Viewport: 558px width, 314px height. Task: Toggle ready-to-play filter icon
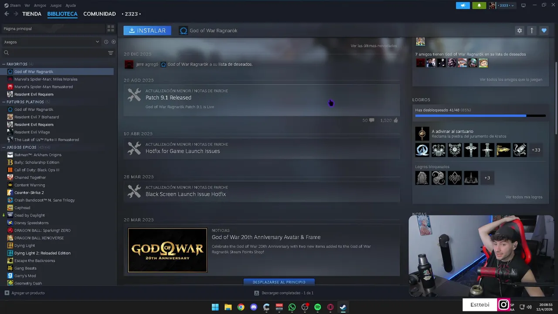coord(114,42)
